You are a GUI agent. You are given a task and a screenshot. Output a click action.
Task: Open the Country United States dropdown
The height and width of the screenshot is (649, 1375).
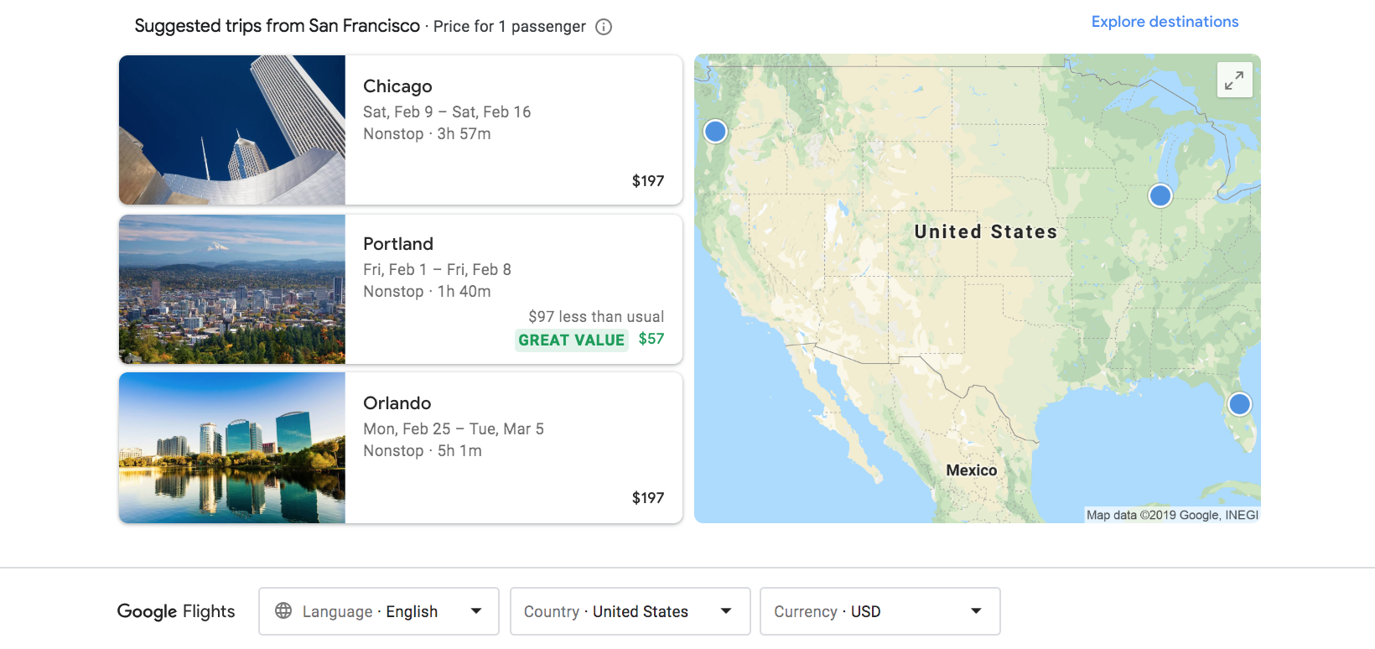tap(630, 611)
